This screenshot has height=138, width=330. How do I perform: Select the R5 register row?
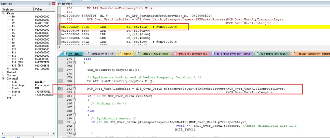27,33
